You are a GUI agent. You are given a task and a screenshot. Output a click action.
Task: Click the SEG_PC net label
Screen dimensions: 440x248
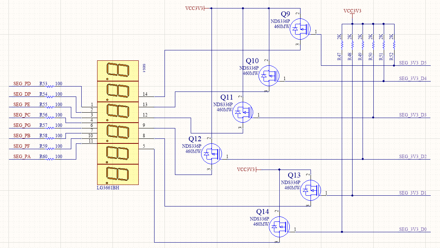[22, 115]
